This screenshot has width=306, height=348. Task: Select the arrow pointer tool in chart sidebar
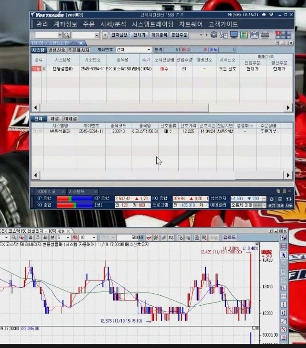click(x=283, y=255)
